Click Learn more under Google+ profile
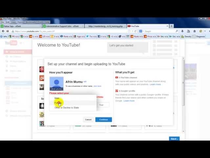This screenshot has height=158, width=210. coord(129,101)
